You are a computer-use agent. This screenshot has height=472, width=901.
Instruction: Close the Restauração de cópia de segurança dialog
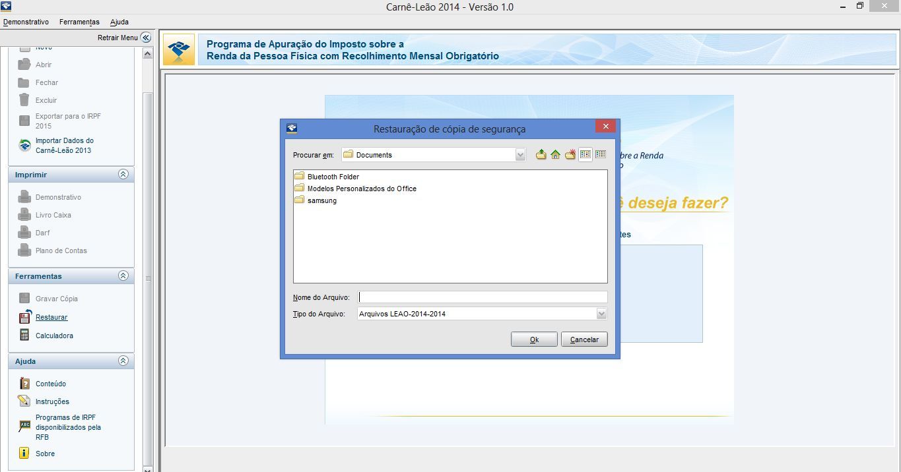(605, 126)
